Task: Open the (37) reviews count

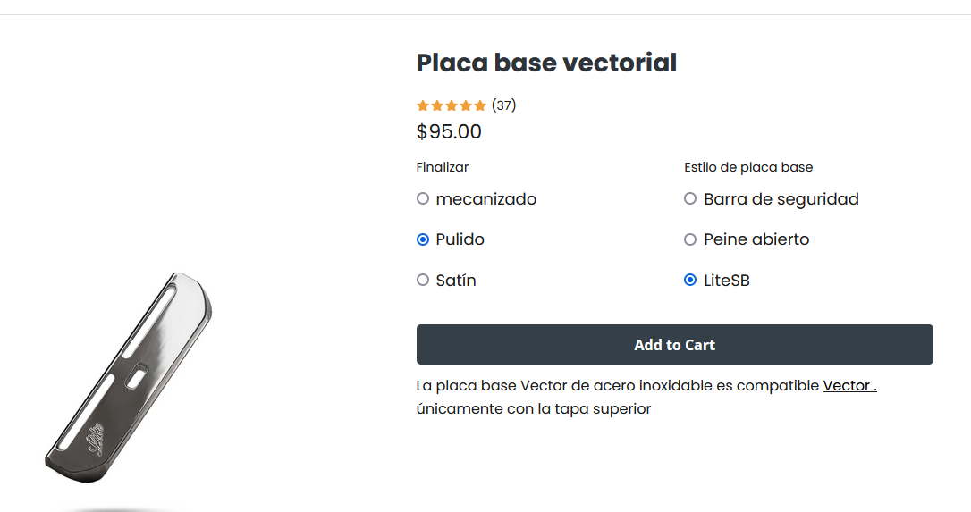Action: tap(504, 105)
